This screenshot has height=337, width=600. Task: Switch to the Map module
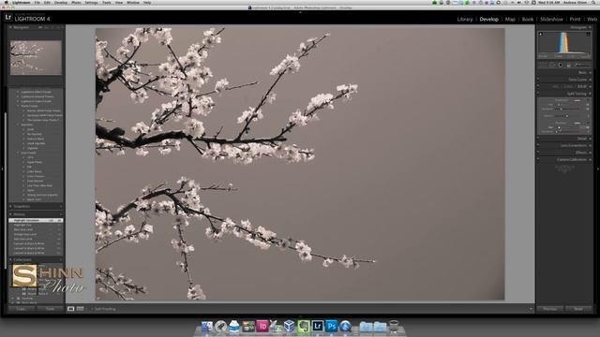point(510,19)
